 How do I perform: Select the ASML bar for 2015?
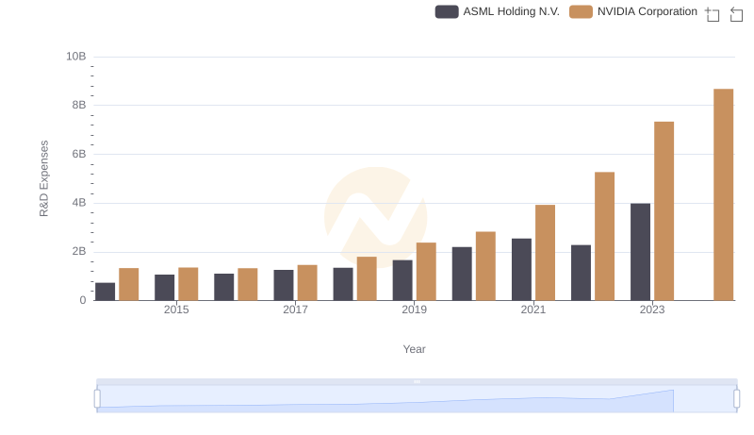164,287
